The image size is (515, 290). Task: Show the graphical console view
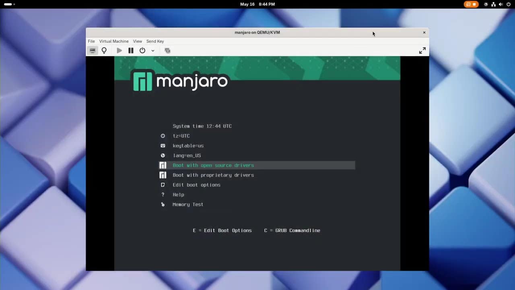click(93, 50)
